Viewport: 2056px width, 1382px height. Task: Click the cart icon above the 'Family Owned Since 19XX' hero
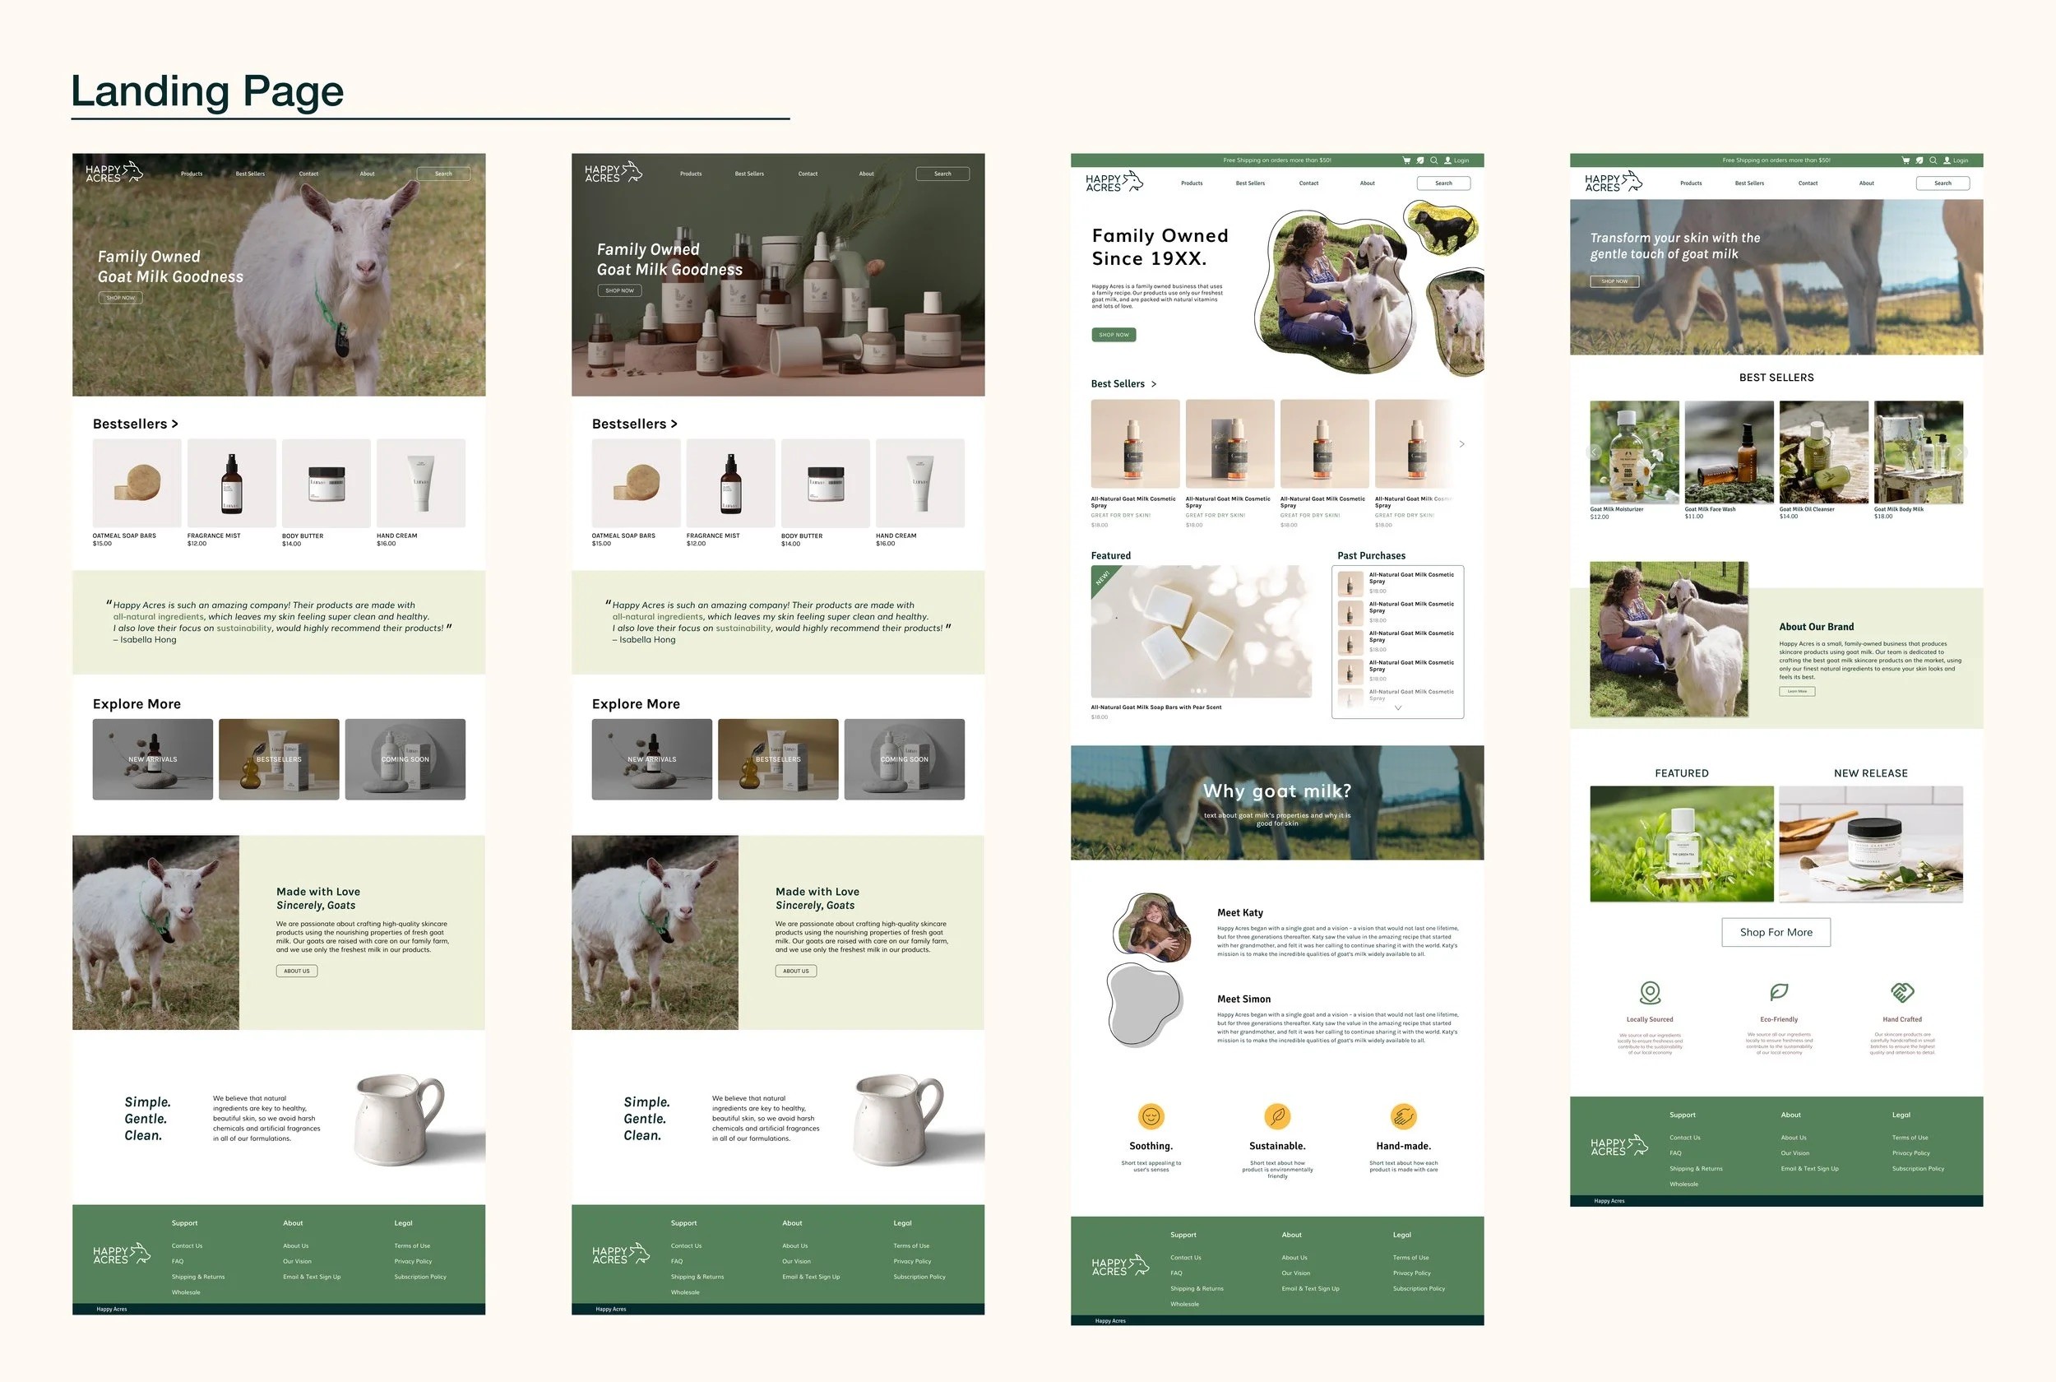[x=1406, y=160]
